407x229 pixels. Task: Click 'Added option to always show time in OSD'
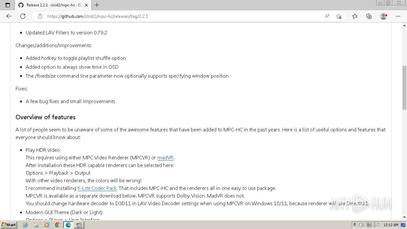[x=72, y=67]
